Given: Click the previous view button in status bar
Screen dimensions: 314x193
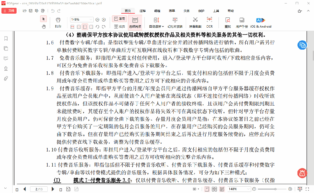Looking at the screenshot, I should click(x=68, y=189).
